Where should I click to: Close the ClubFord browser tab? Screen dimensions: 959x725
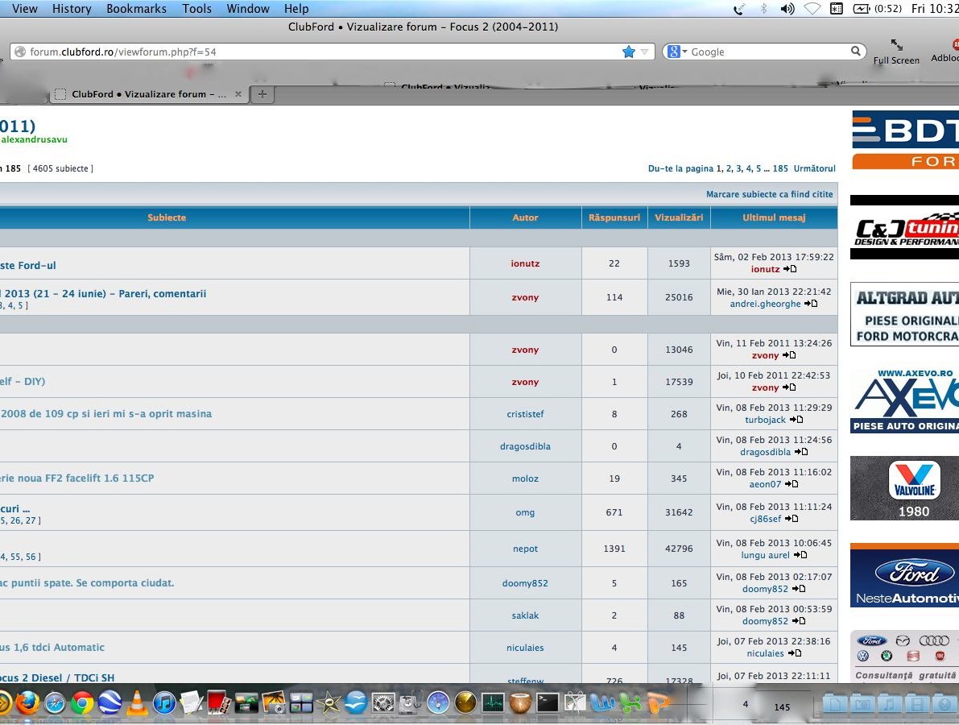point(238,94)
